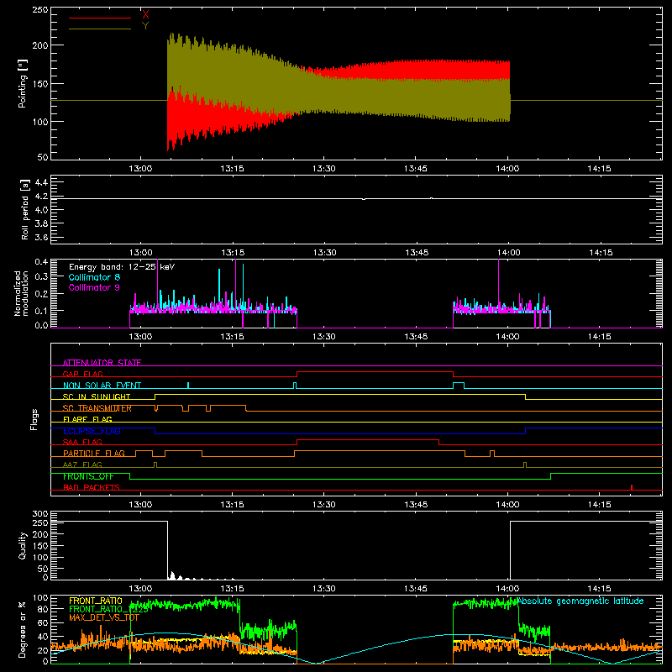
Task: Click the 4.4 tick on Roll period axis
Action: pos(41,183)
